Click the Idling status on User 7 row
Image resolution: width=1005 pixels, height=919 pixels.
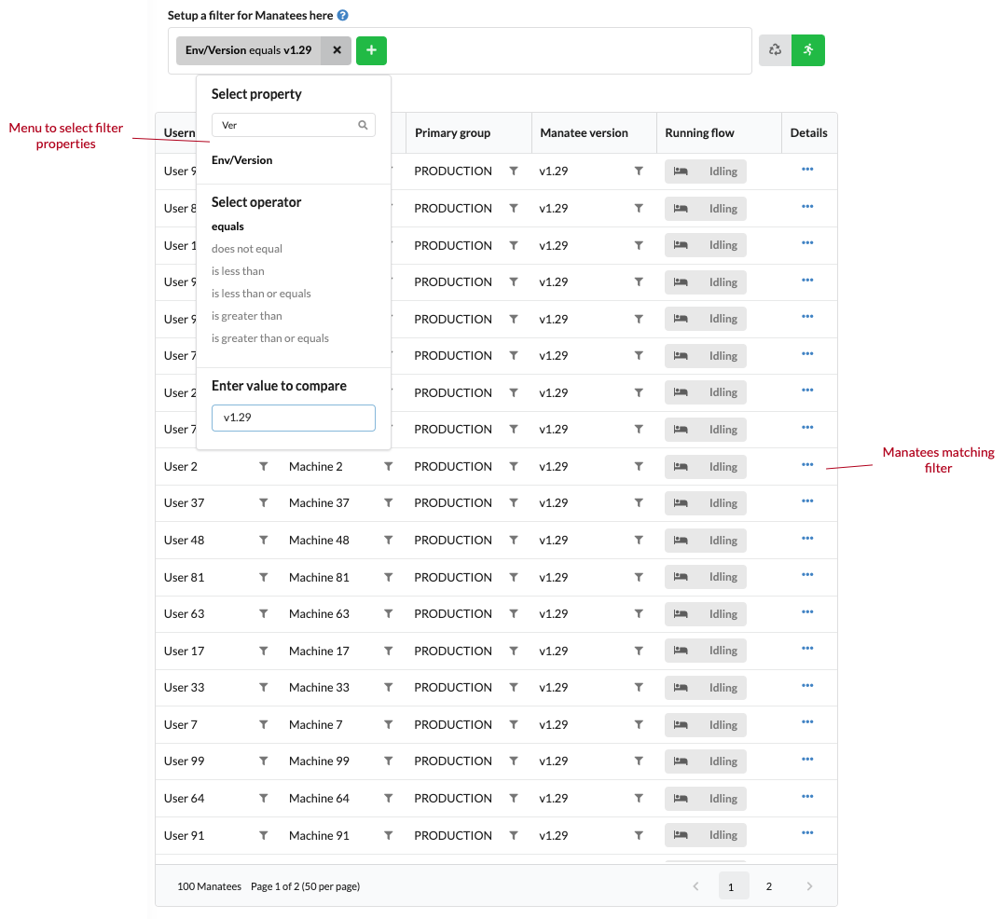[705, 725]
